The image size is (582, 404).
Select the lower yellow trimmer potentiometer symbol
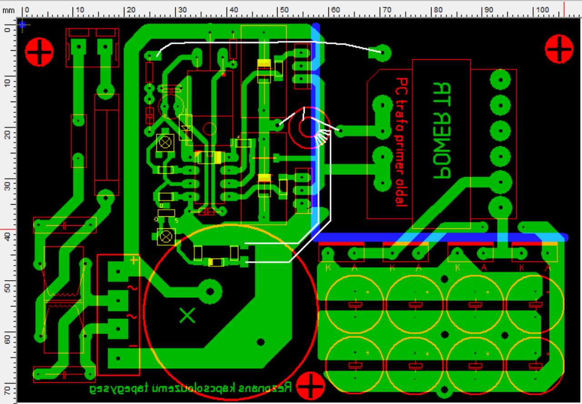(x=166, y=237)
